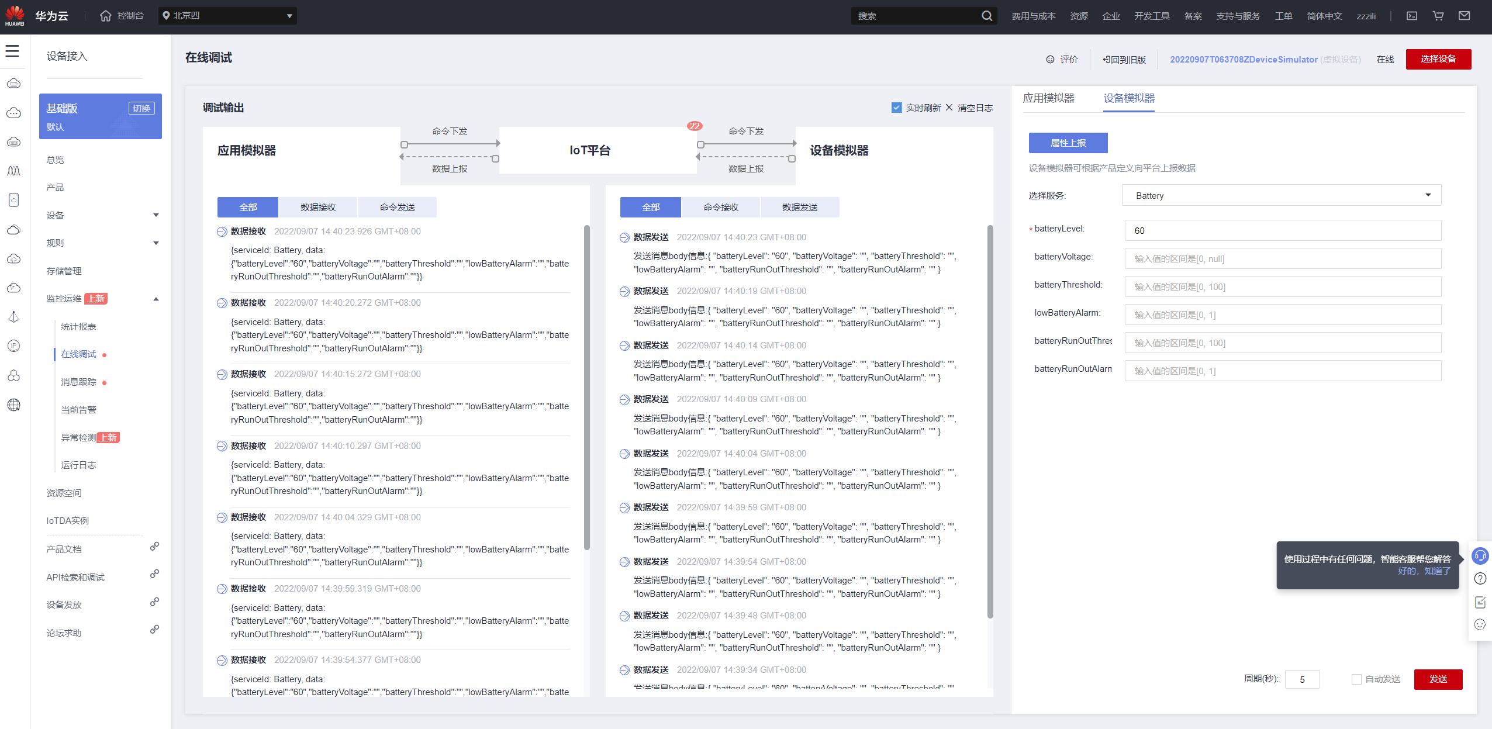The width and height of the screenshot is (1492, 729).
Task: Open the shopping cart icon
Action: coord(1438,16)
